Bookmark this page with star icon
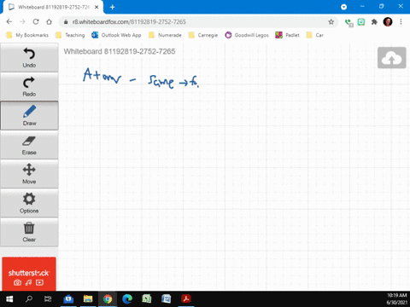 [x=331, y=22]
